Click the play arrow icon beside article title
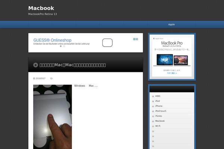 pyautogui.click(x=35, y=65)
